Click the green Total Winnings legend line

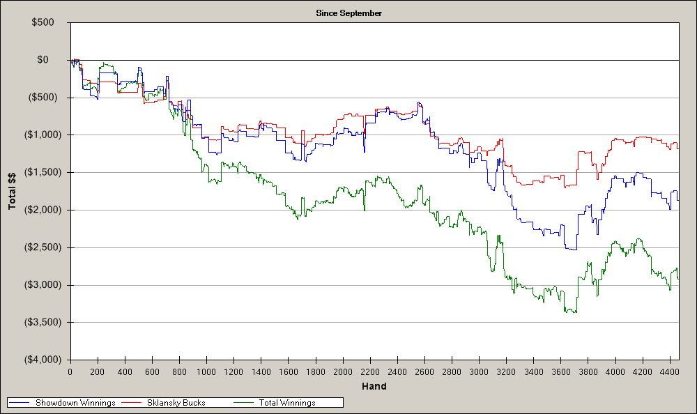point(244,403)
